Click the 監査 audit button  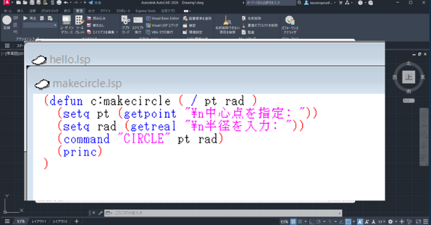248,32
